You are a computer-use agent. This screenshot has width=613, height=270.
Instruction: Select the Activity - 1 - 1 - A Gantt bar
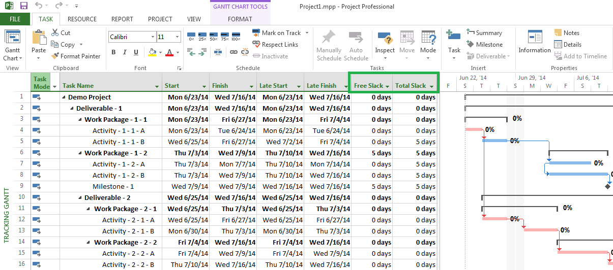coord(474,129)
